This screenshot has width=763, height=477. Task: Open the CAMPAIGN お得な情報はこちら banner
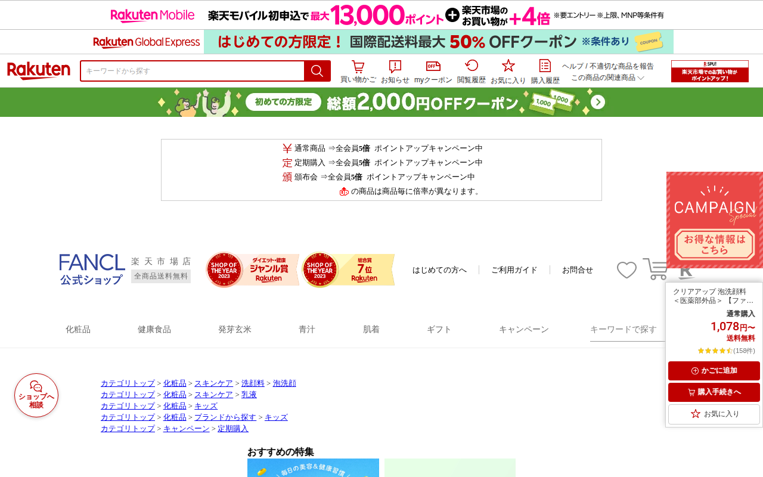[x=715, y=220]
